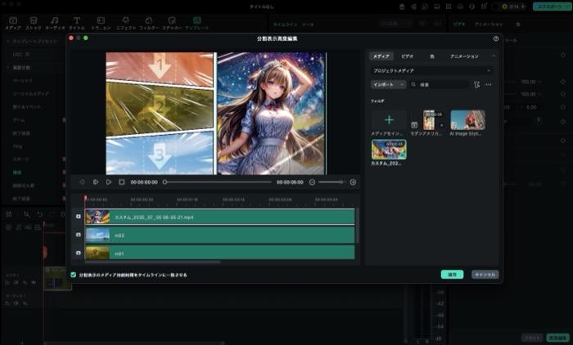The width and height of the screenshot is (573, 345).
Task: Click the main window's green button at bottom right
Action: click(x=557, y=338)
